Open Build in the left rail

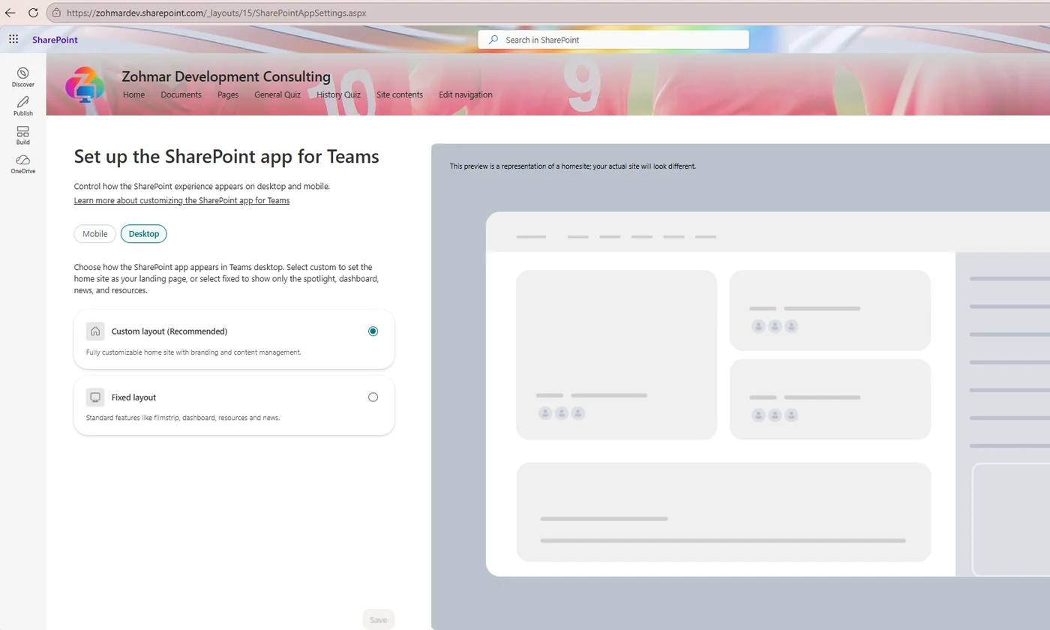tap(22, 135)
